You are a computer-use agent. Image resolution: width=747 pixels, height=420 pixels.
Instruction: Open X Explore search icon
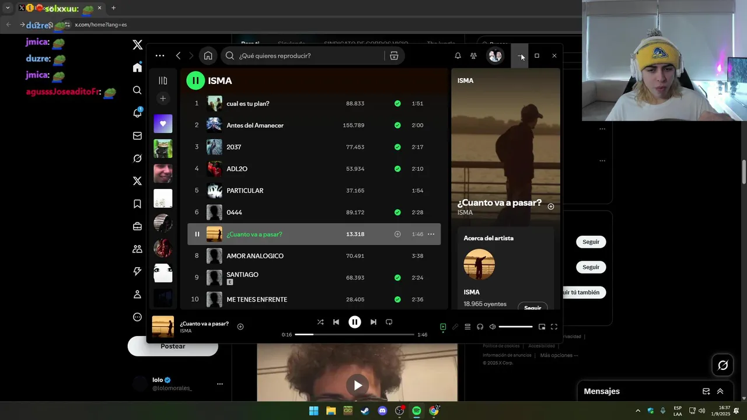tap(137, 90)
